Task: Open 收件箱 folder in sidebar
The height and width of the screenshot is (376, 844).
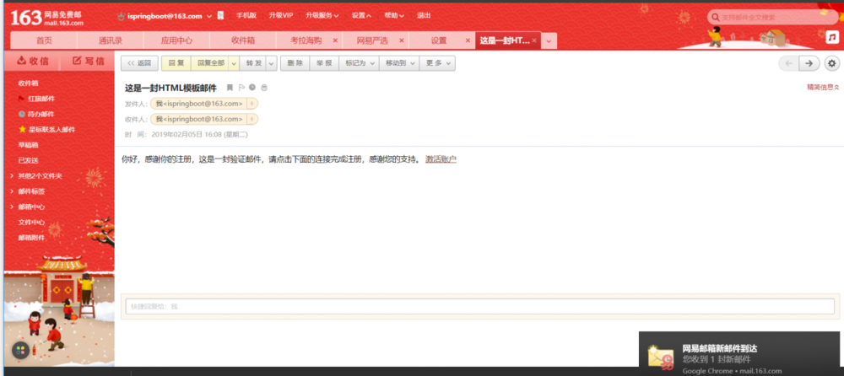Action: [x=28, y=83]
